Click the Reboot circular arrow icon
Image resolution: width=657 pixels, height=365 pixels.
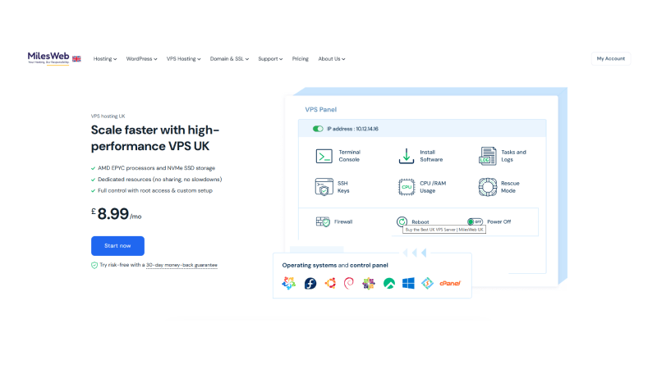tap(402, 221)
